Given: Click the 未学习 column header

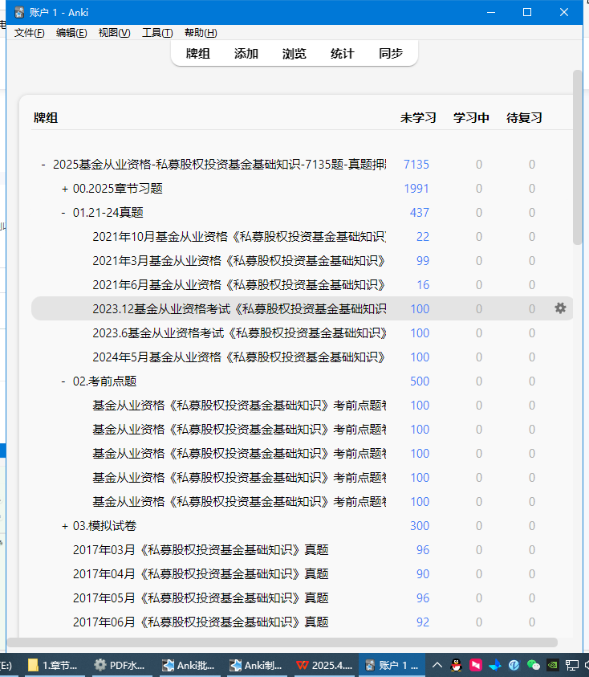Looking at the screenshot, I should tap(418, 118).
